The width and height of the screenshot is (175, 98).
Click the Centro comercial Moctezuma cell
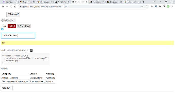pyautogui.click(x=15, y=82)
